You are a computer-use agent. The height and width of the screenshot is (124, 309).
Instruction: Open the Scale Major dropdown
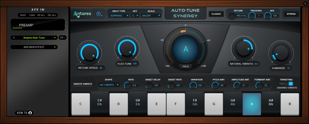coord(151,15)
